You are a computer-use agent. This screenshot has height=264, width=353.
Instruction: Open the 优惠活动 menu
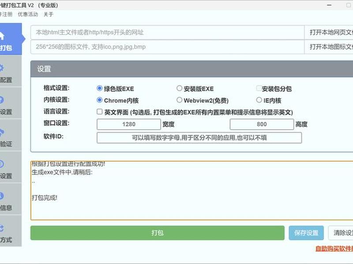click(28, 15)
